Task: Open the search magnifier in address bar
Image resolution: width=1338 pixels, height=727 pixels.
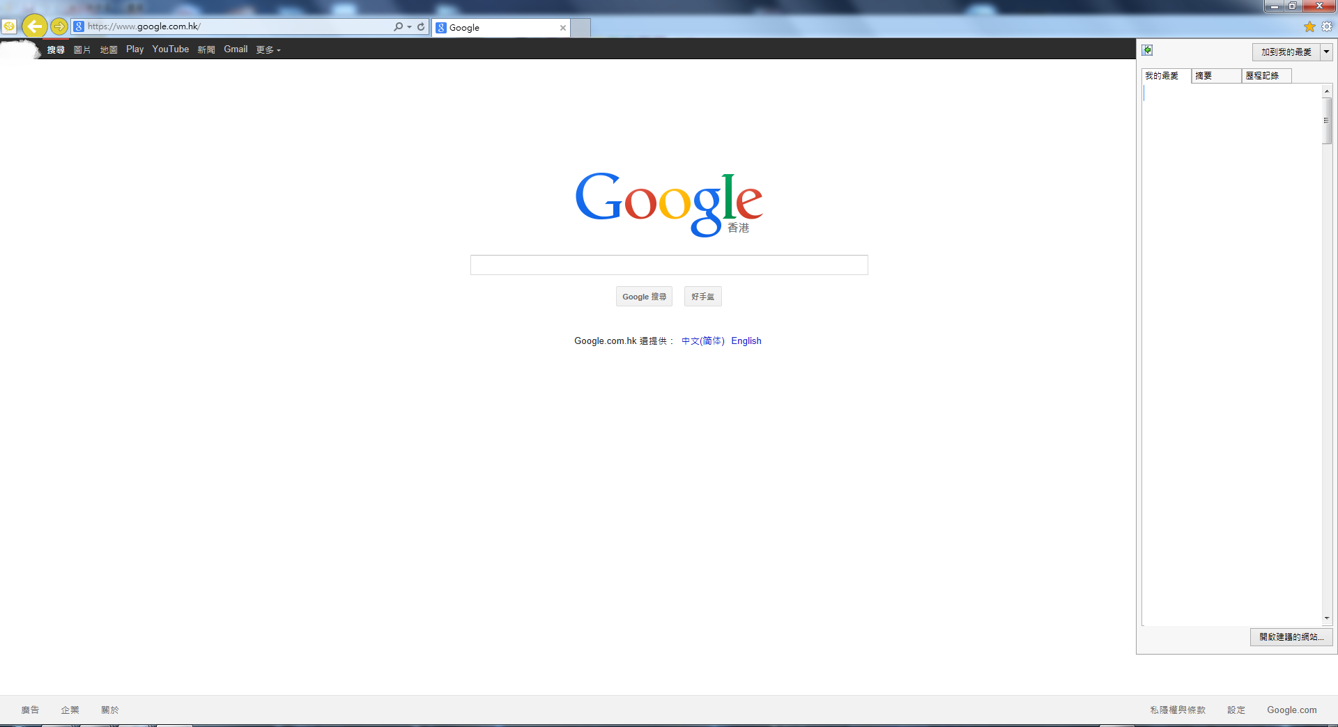Action: point(398,26)
